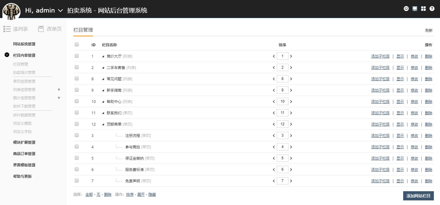Open the filter icon beside 列表信息管理
440x205 pixels.
59,90
